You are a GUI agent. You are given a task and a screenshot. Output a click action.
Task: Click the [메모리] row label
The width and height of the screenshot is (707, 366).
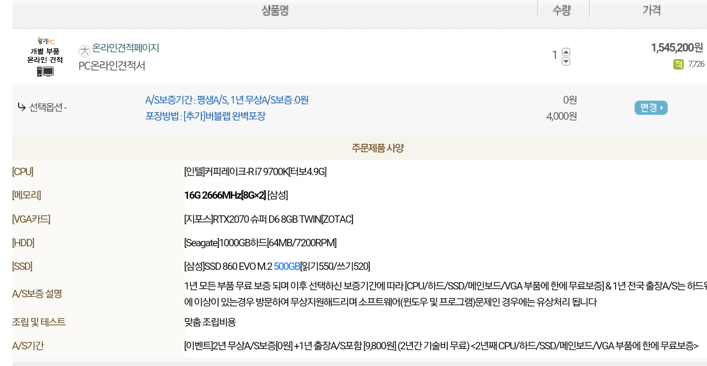[x=27, y=195]
